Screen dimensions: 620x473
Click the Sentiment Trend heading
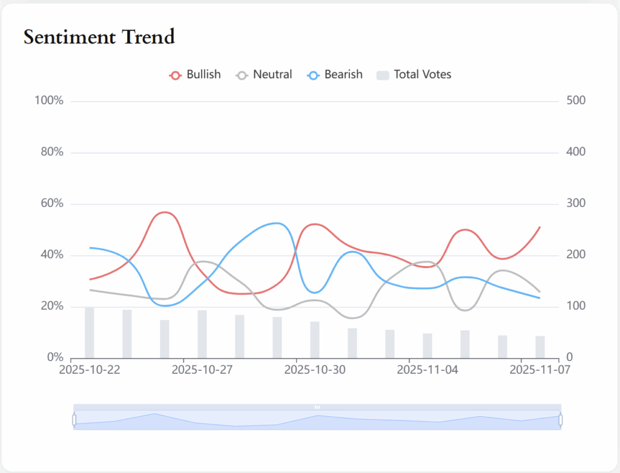[99, 37]
